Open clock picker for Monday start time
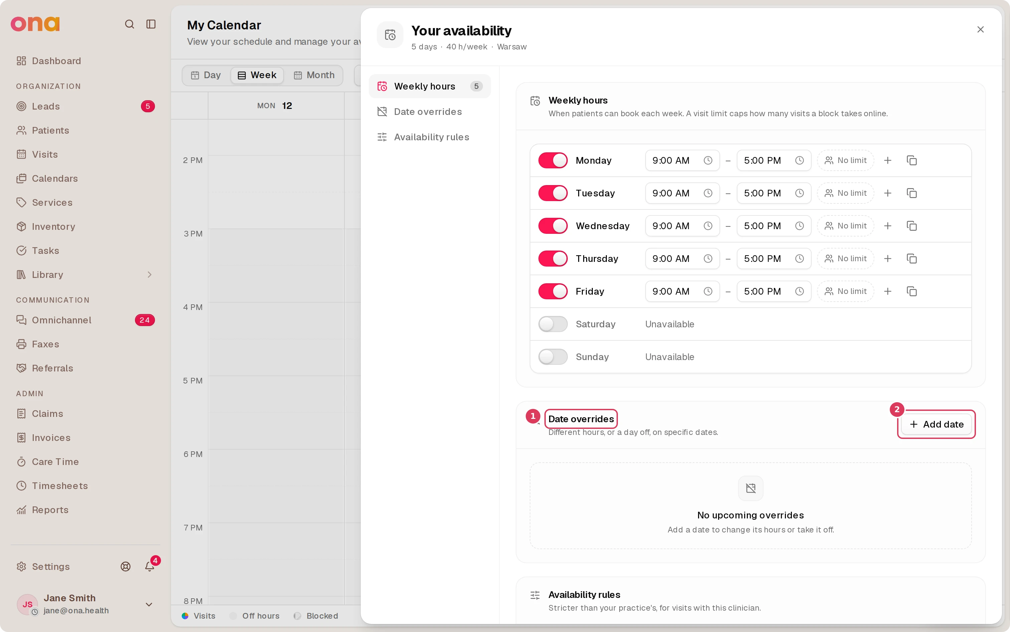The height and width of the screenshot is (632, 1010). coord(708,161)
